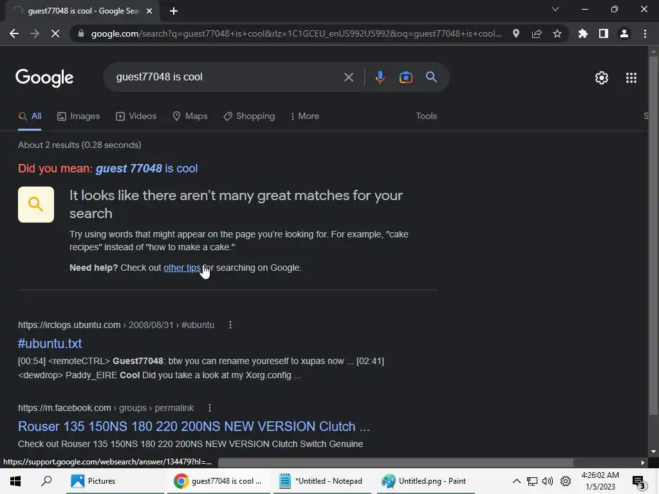Viewport: 659px width, 494px height.
Task: Bookmark this page with the star icon
Action: coord(557,33)
